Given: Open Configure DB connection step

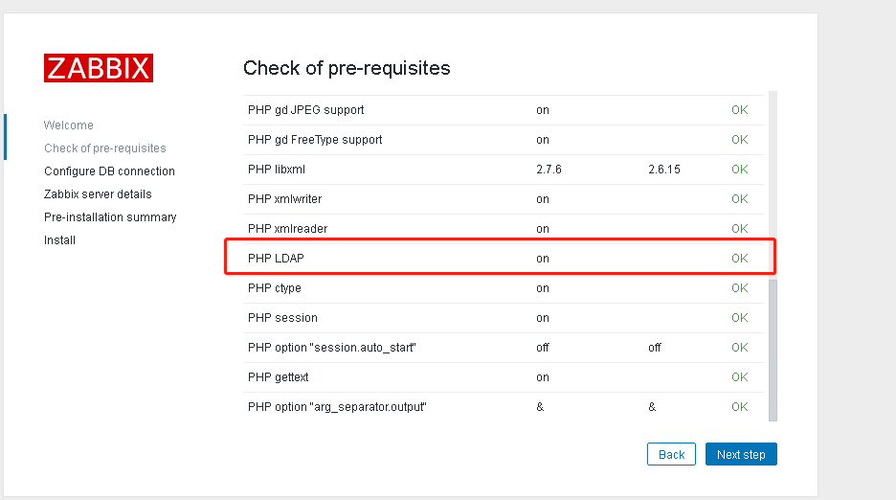Looking at the screenshot, I should coord(109,171).
